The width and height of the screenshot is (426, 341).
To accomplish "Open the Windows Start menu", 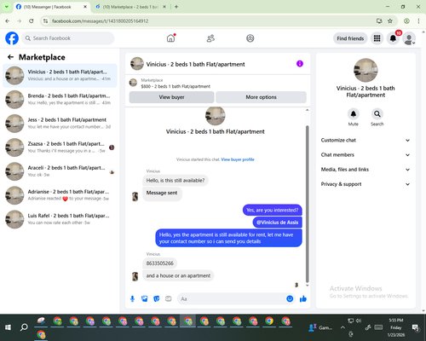I will [8, 327].
